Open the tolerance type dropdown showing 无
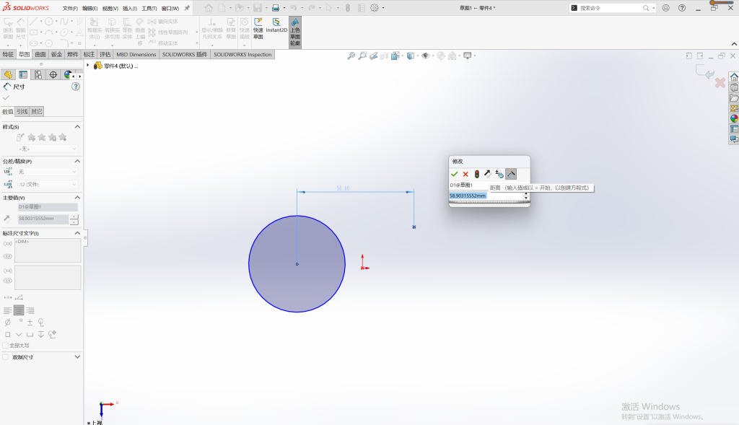The image size is (739, 425). [47, 172]
